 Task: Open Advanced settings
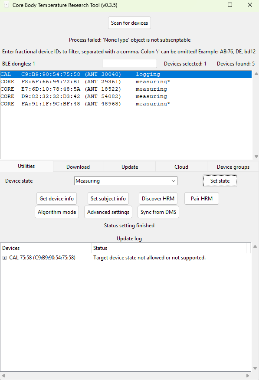point(108,212)
